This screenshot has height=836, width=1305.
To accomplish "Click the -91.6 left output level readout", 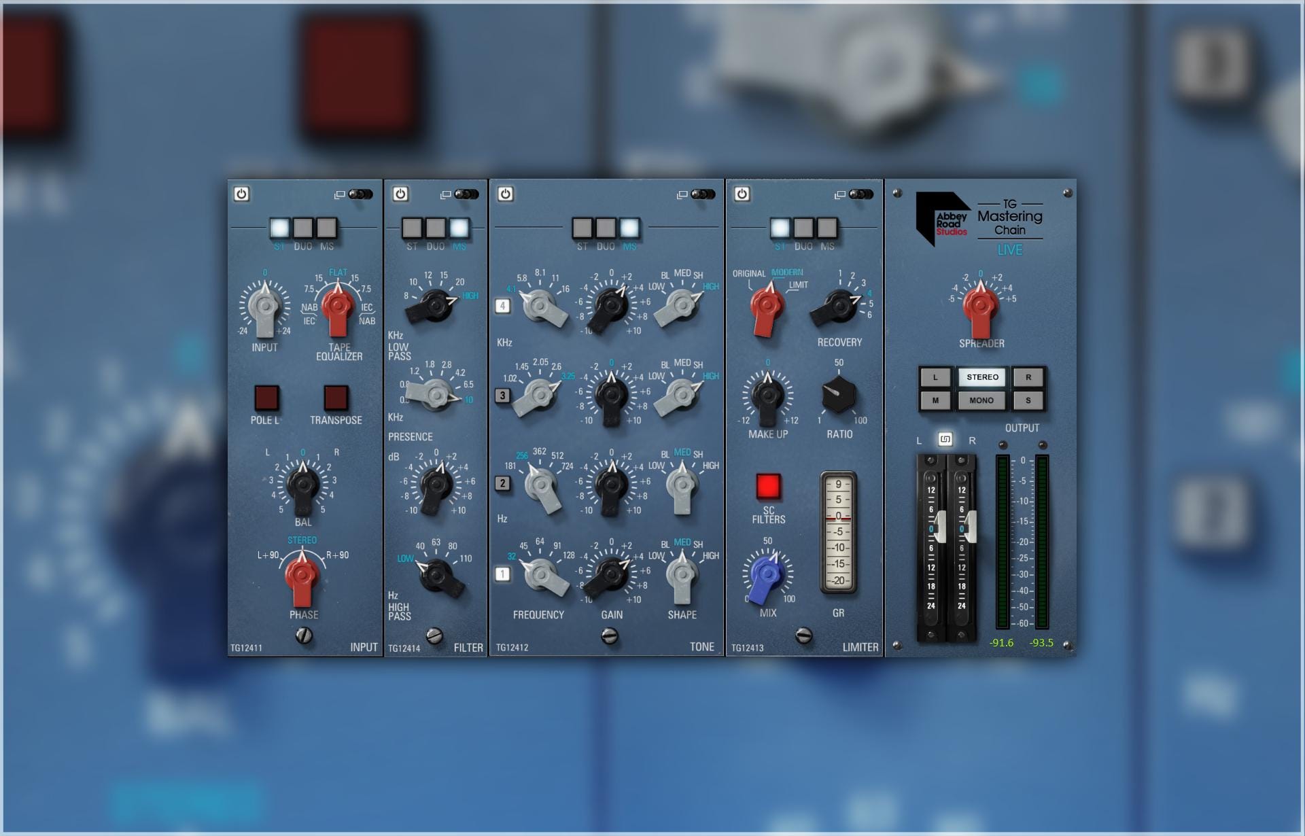I will [1001, 643].
